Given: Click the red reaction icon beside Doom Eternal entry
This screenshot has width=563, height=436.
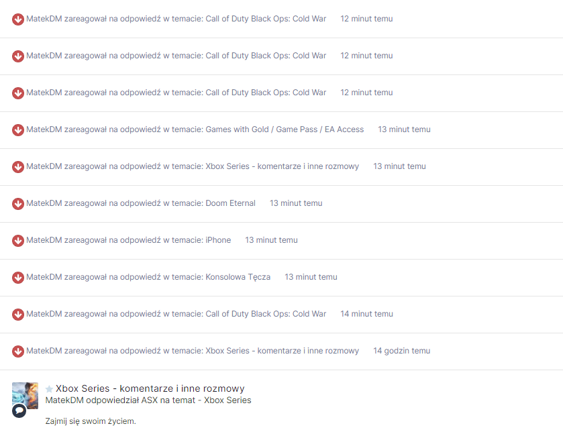Looking at the screenshot, I should 18,203.
